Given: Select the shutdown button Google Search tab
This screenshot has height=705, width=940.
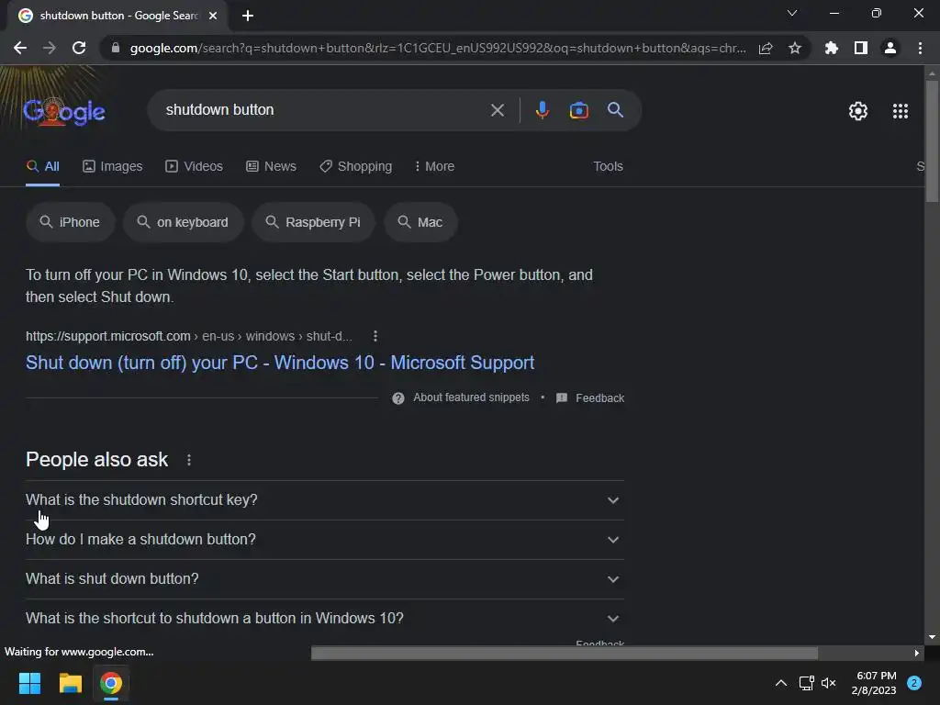Looking at the screenshot, I should pos(117,16).
